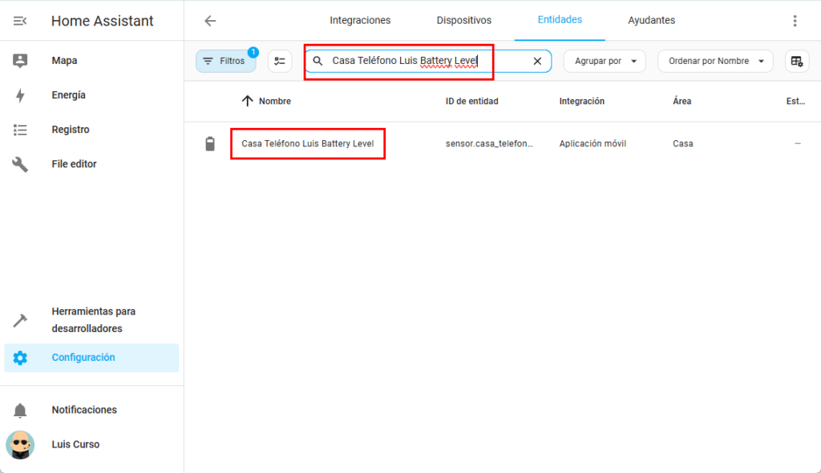Sort by the Nombre column header
Screen dimensions: 821x473
274,102
